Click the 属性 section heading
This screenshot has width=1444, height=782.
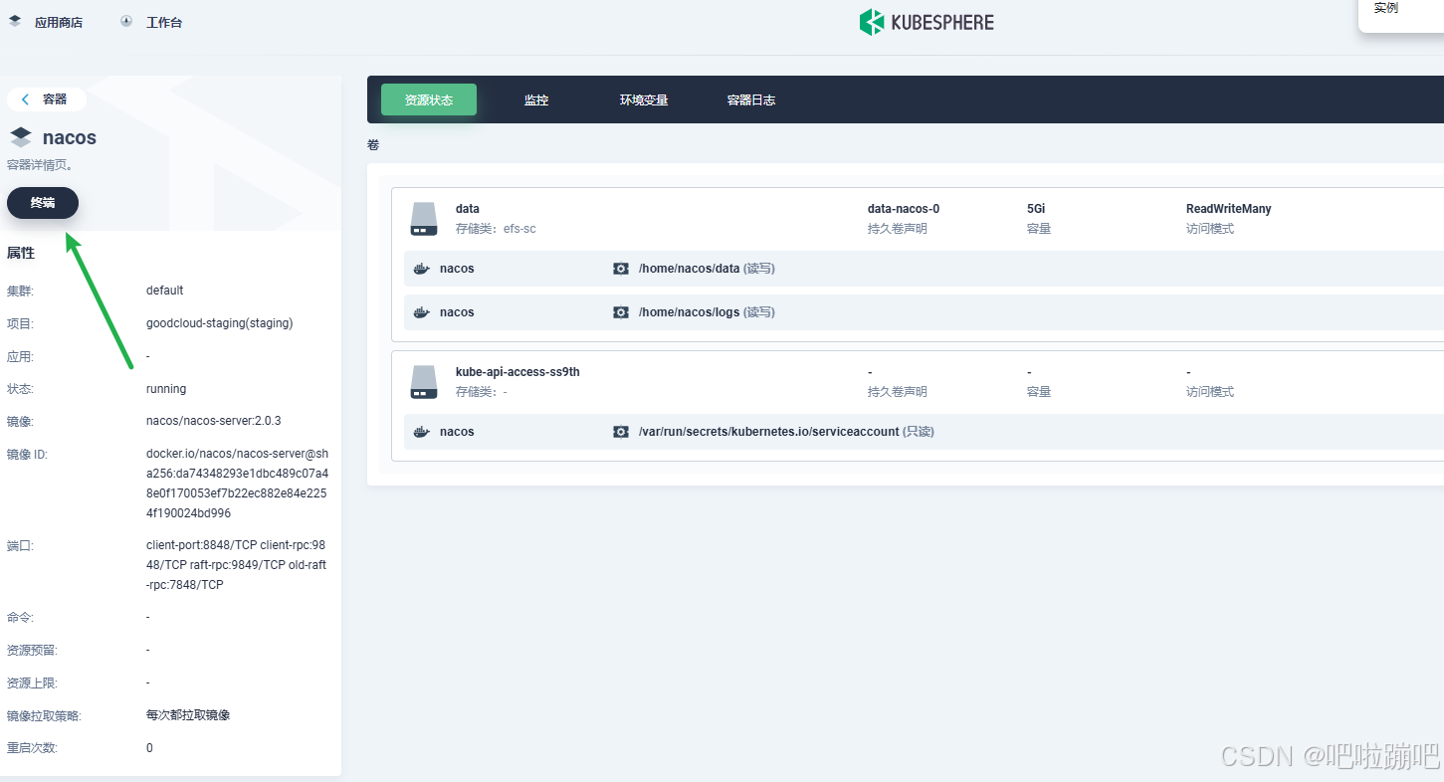21,253
